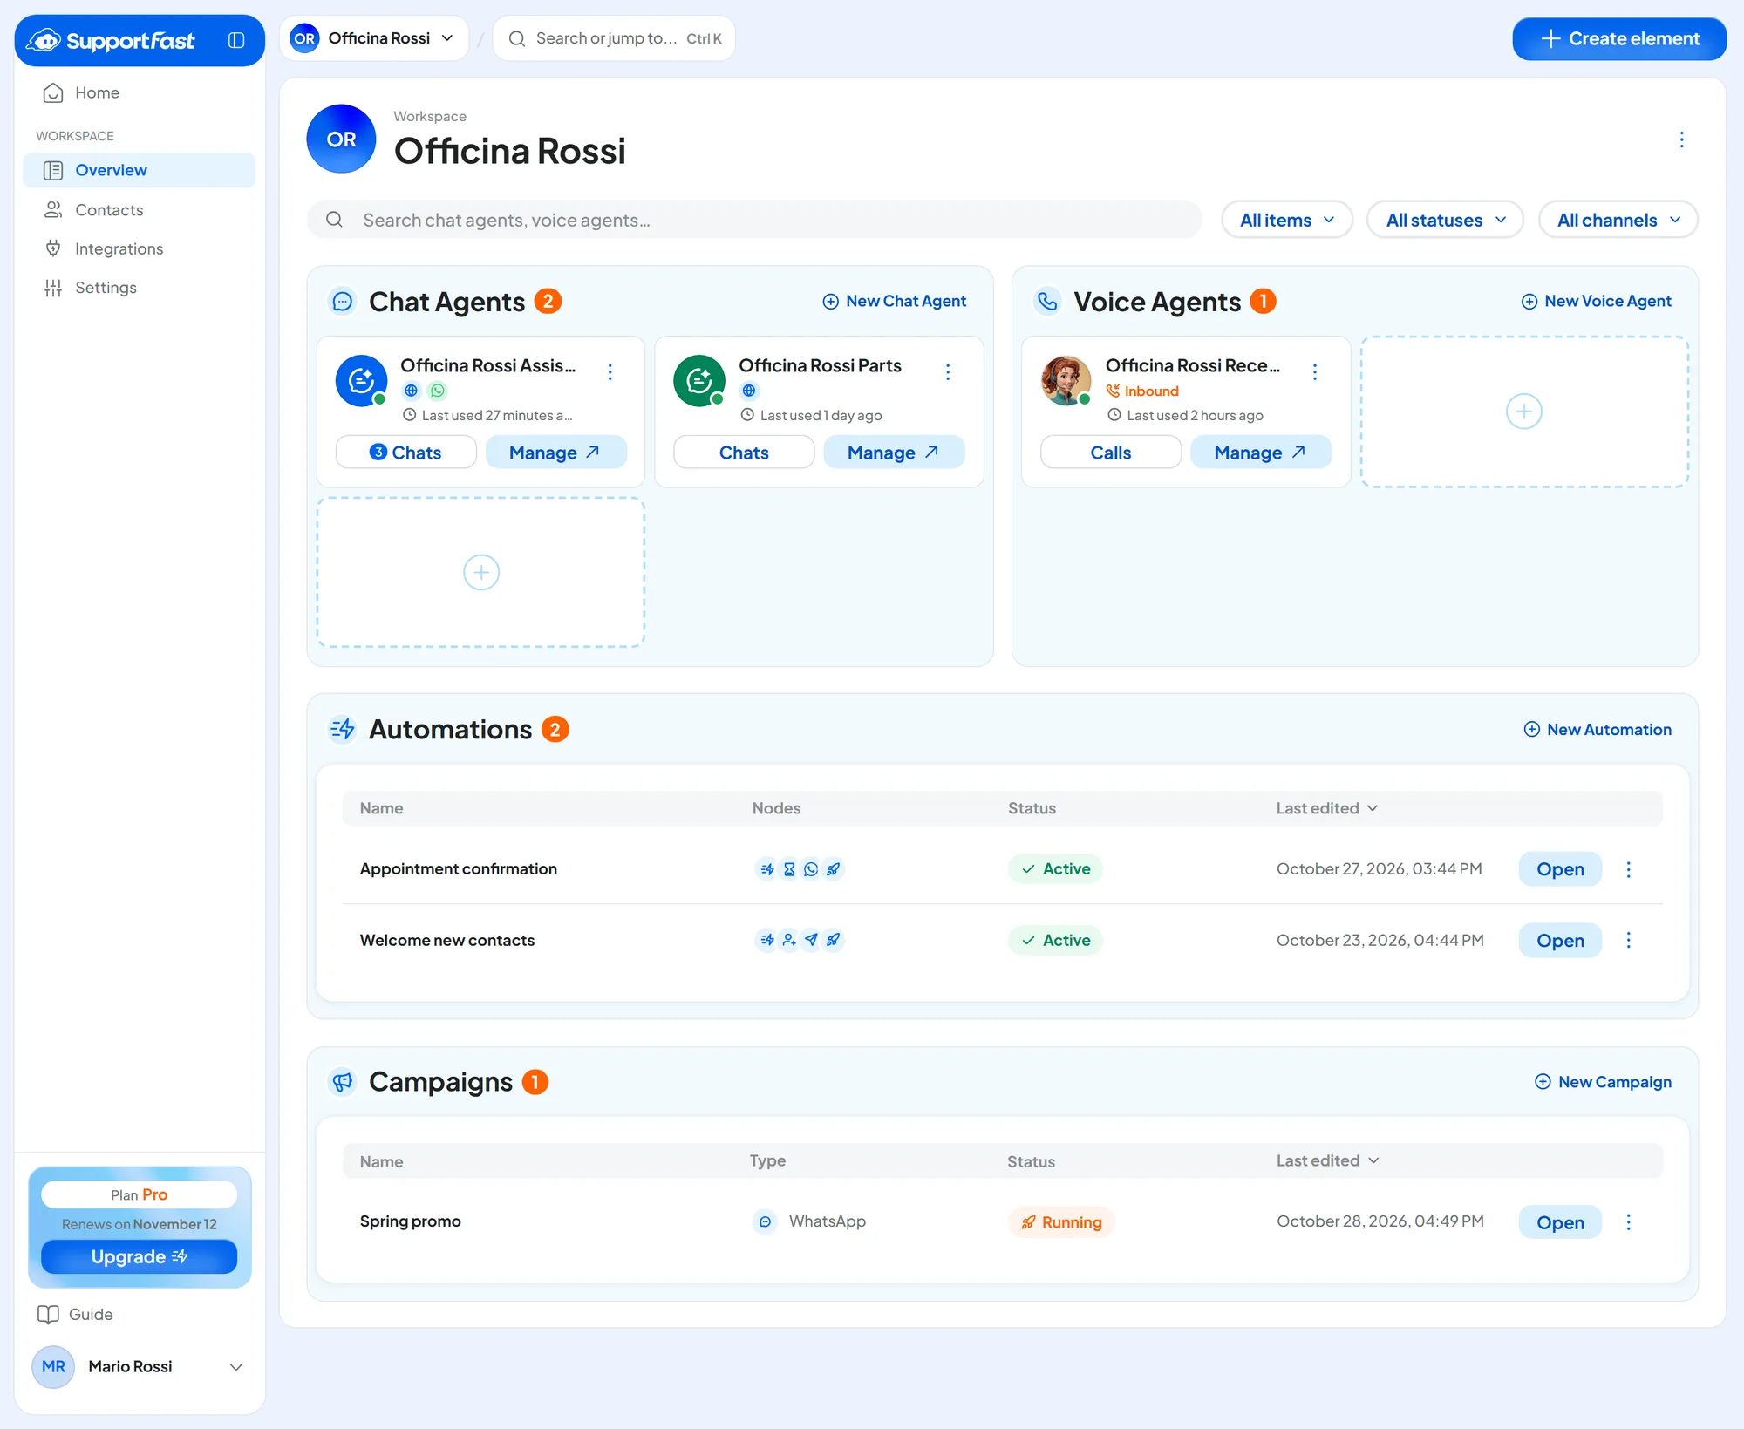Open Spring promo row options menu
1744x1429 pixels.
click(1628, 1221)
